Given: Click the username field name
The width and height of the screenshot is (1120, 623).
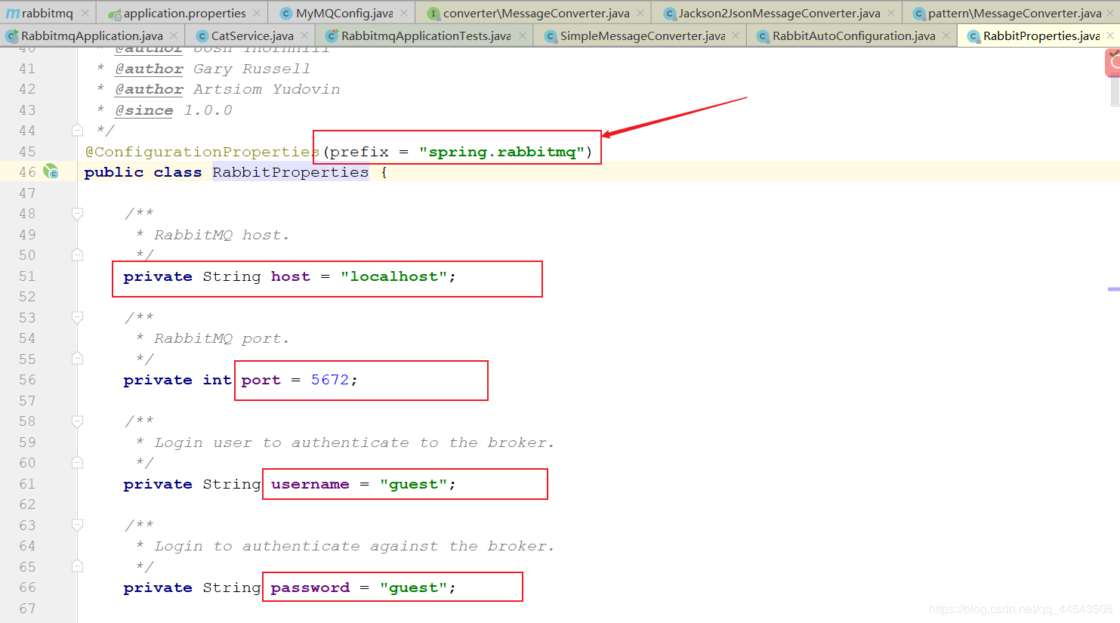Looking at the screenshot, I should pyautogui.click(x=310, y=484).
